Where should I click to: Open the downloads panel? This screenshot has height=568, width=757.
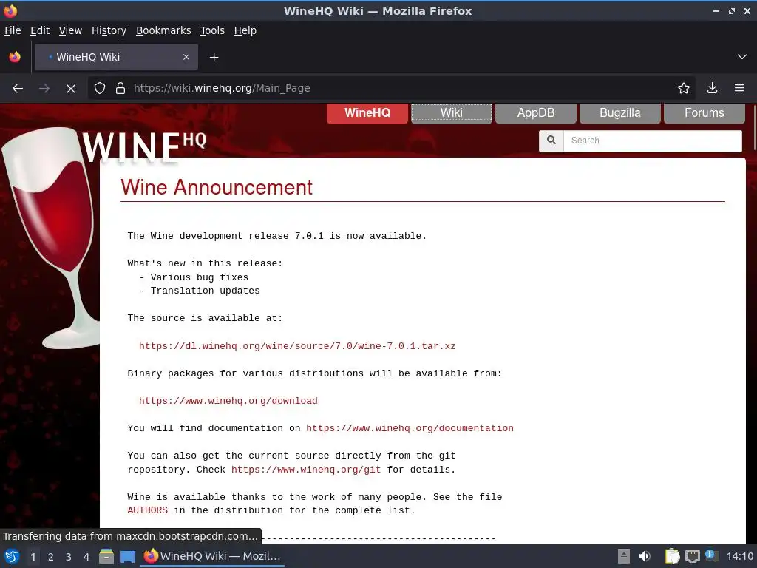pyautogui.click(x=712, y=89)
